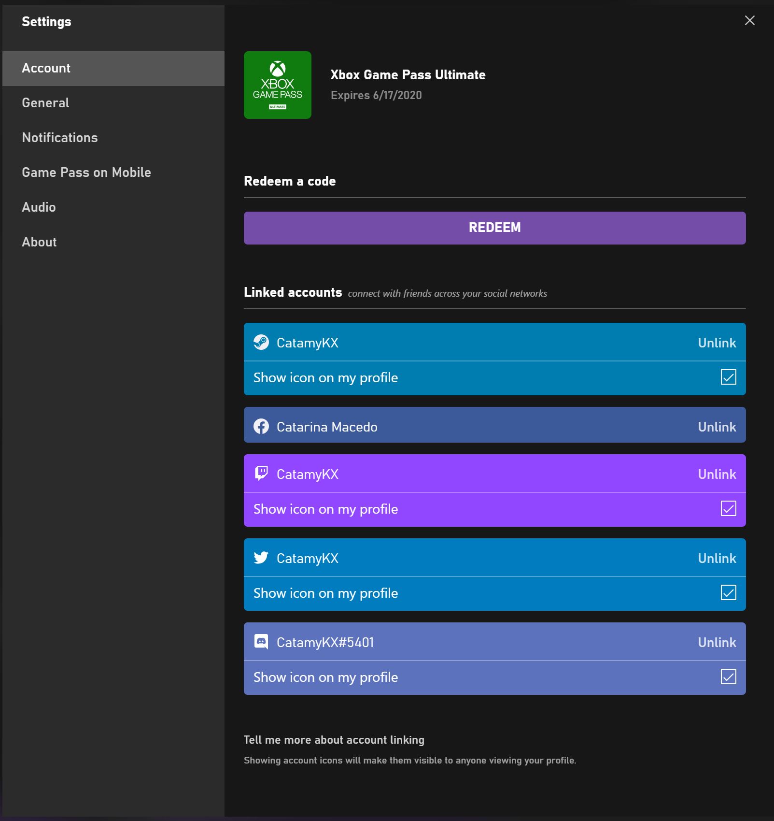Click the Twitch icon in the purple row
The width and height of the screenshot is (774, 821).
(261, 474)
